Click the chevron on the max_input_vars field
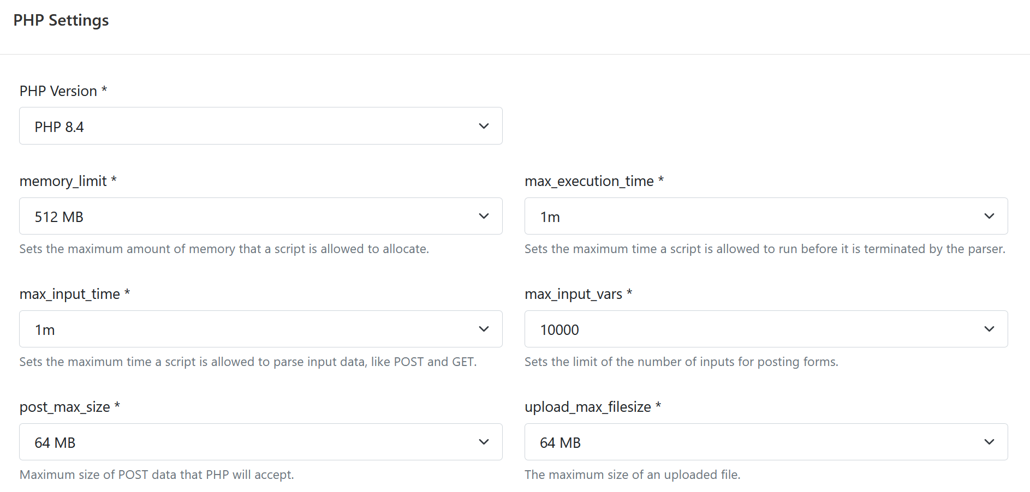Image resolution: width=1030 pixels, height=492 pixels. click(x=989, y=329)
